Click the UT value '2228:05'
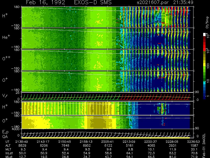Viewport: 210px width, 158px height. 172,142
